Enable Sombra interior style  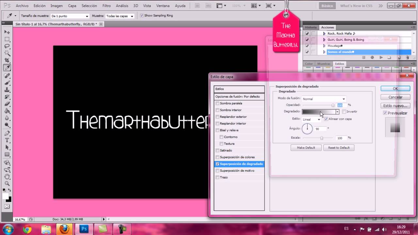[x=217, y=110]
